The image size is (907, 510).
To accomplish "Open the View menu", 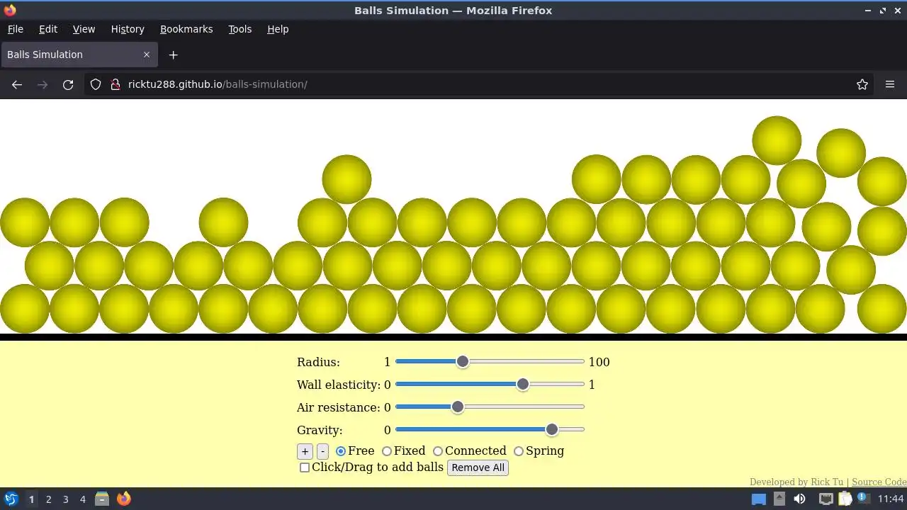I will tap(84, 29).
